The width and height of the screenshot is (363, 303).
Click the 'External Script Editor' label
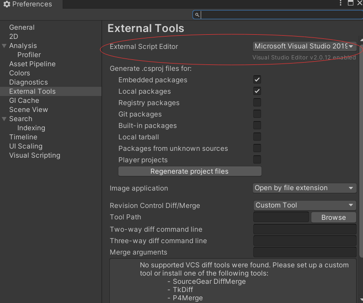(x=144, y=47)
